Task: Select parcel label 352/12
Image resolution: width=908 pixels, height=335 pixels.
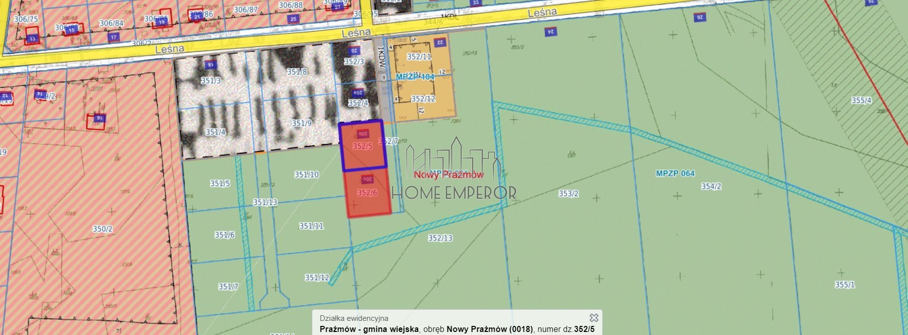Action: pyautogui.click(x=423, y=99)
